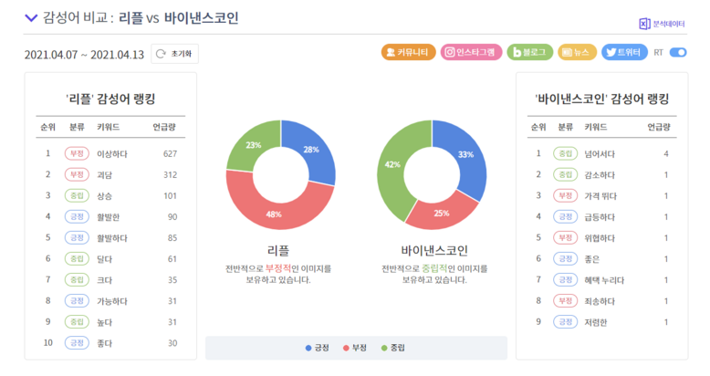
Task: Select keyword 저렴한 in 바이낸스코인 ranking
Action: coord(595,322)
